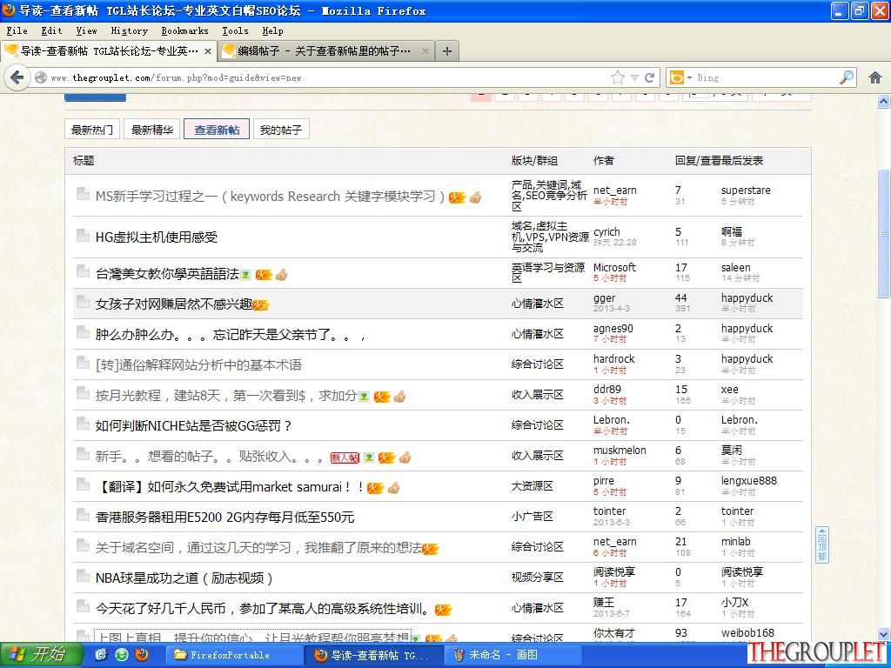Click the search magnifier in Bing box
This screenshot has width=891, height=668.
[x=847, y=77]
